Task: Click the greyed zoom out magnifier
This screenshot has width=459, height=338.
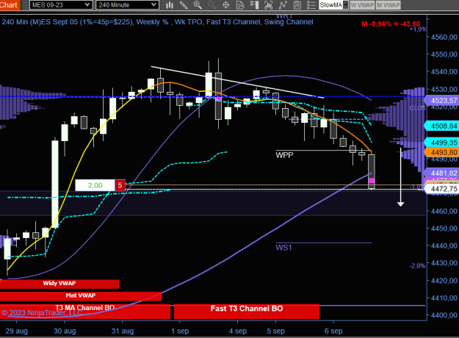Action: click(x=212, y=5)
